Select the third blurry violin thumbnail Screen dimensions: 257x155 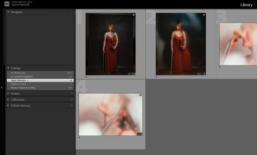point(238,44)
